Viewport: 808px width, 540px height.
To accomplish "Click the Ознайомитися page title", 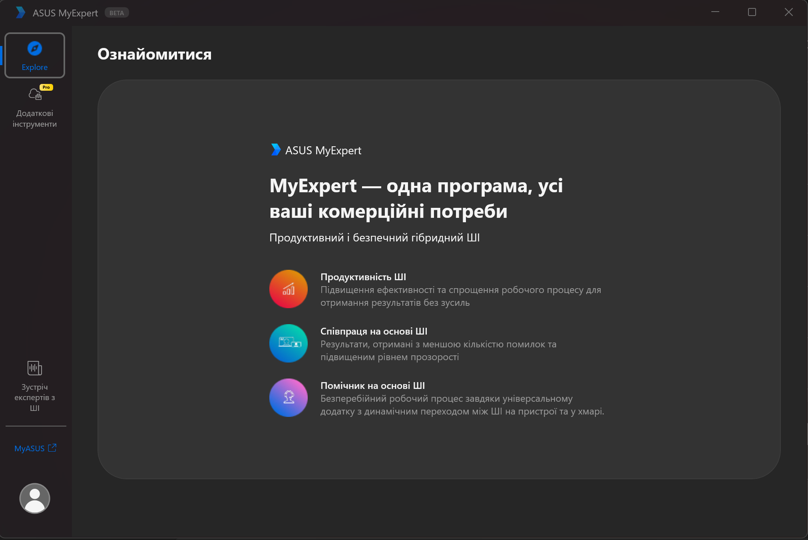I will (155, 54).
